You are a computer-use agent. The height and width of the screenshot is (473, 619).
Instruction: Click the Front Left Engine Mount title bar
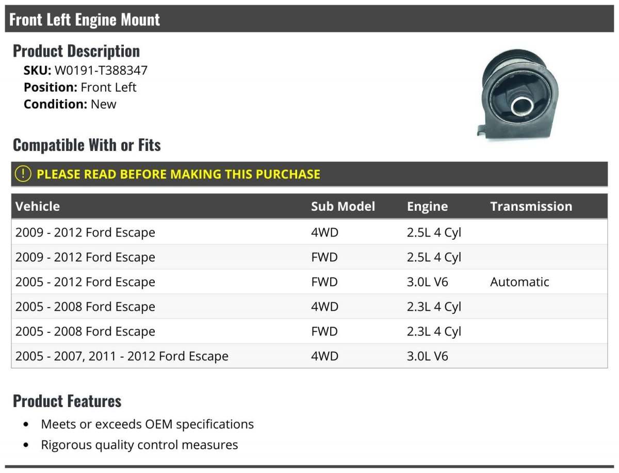tap(309, 19)
